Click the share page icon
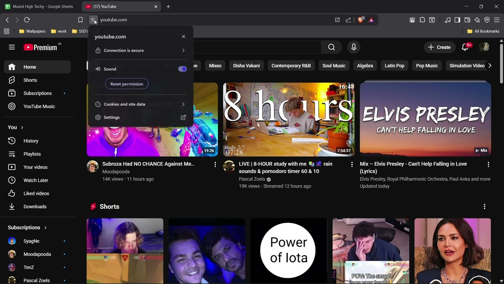This screenshot has width=504, height=284. pos(348,20)
